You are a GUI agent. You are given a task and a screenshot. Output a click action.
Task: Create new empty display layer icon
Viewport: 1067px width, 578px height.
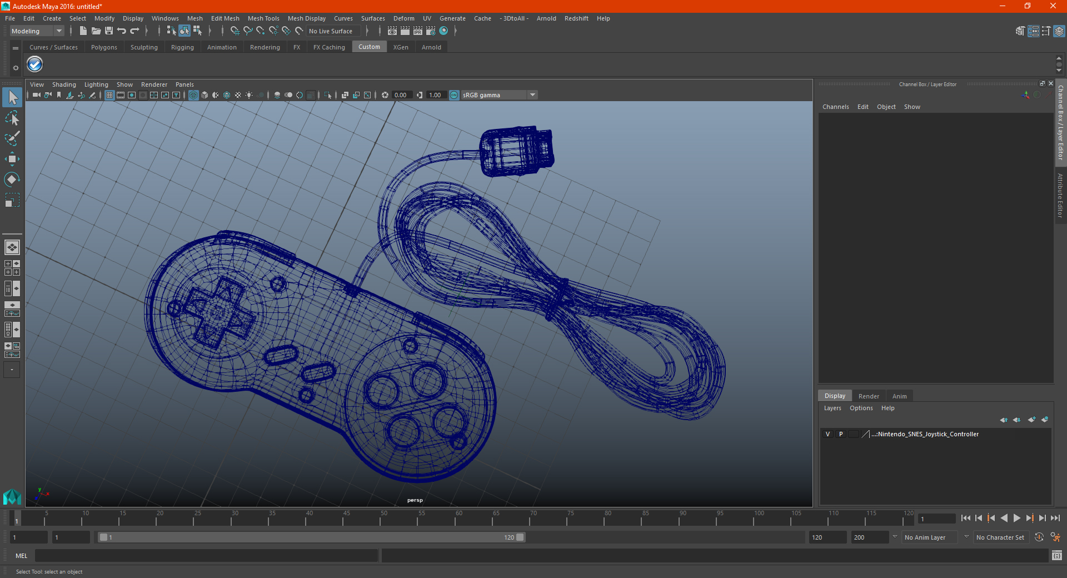pos(1031,420)
